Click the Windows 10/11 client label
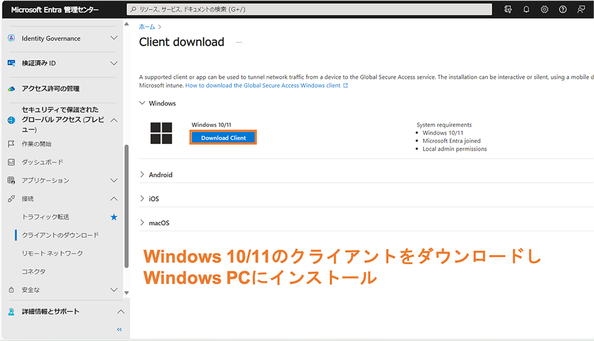Image resolution: width=594 pixels, height=341 pixels. (211, 125)
